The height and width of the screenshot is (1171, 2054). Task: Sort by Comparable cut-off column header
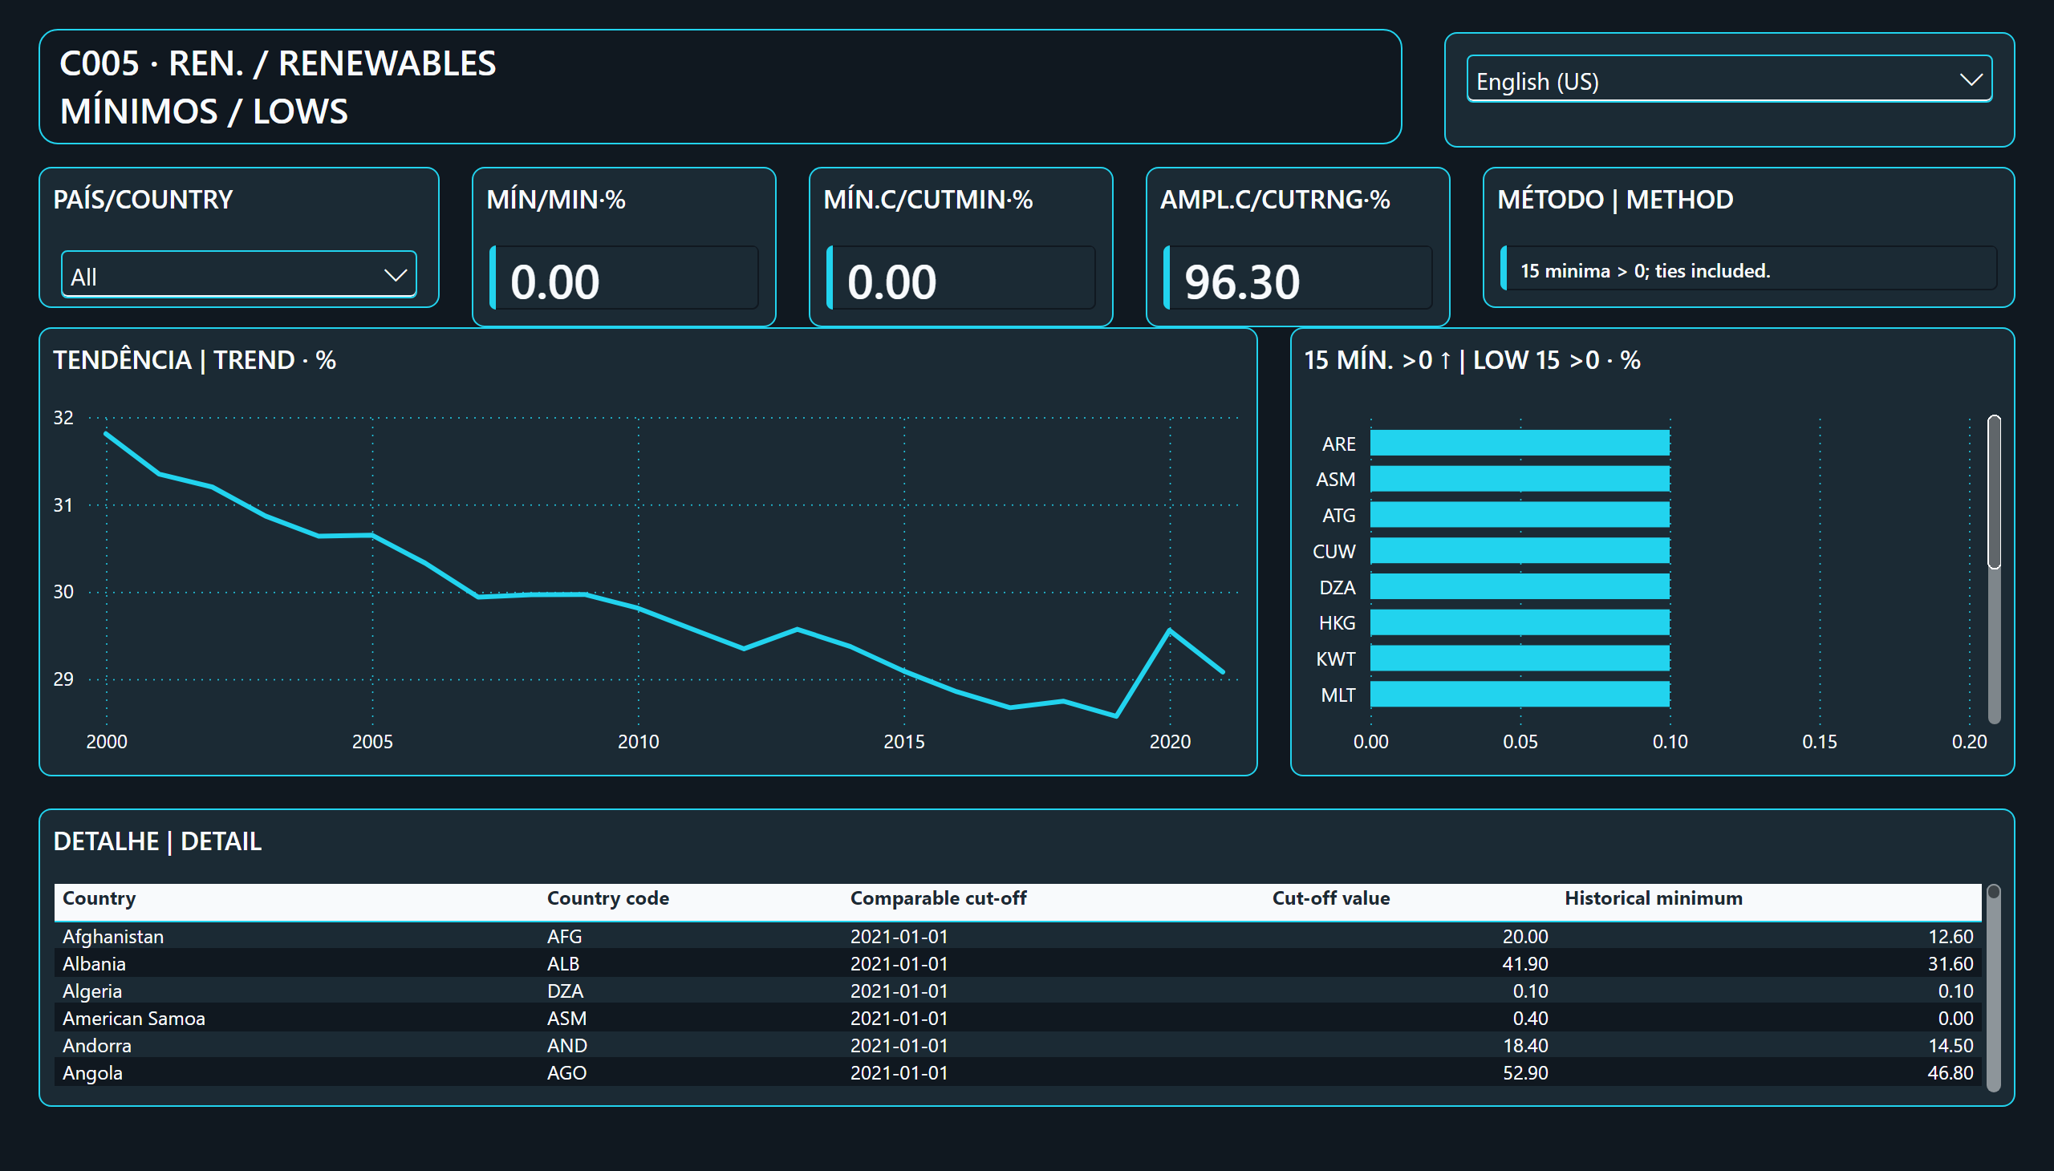tap(938, 898)
